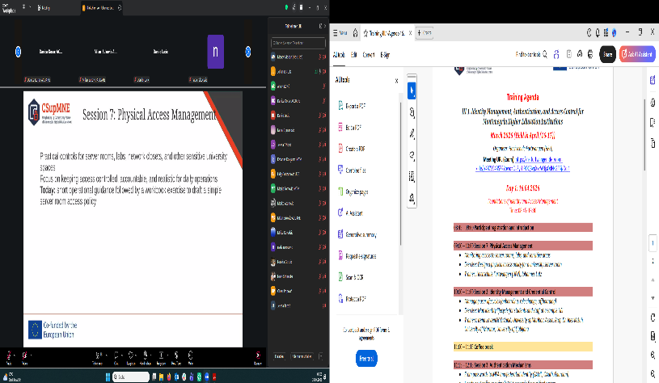Open Firefox from the taskbar

click(x=169, y=377)
